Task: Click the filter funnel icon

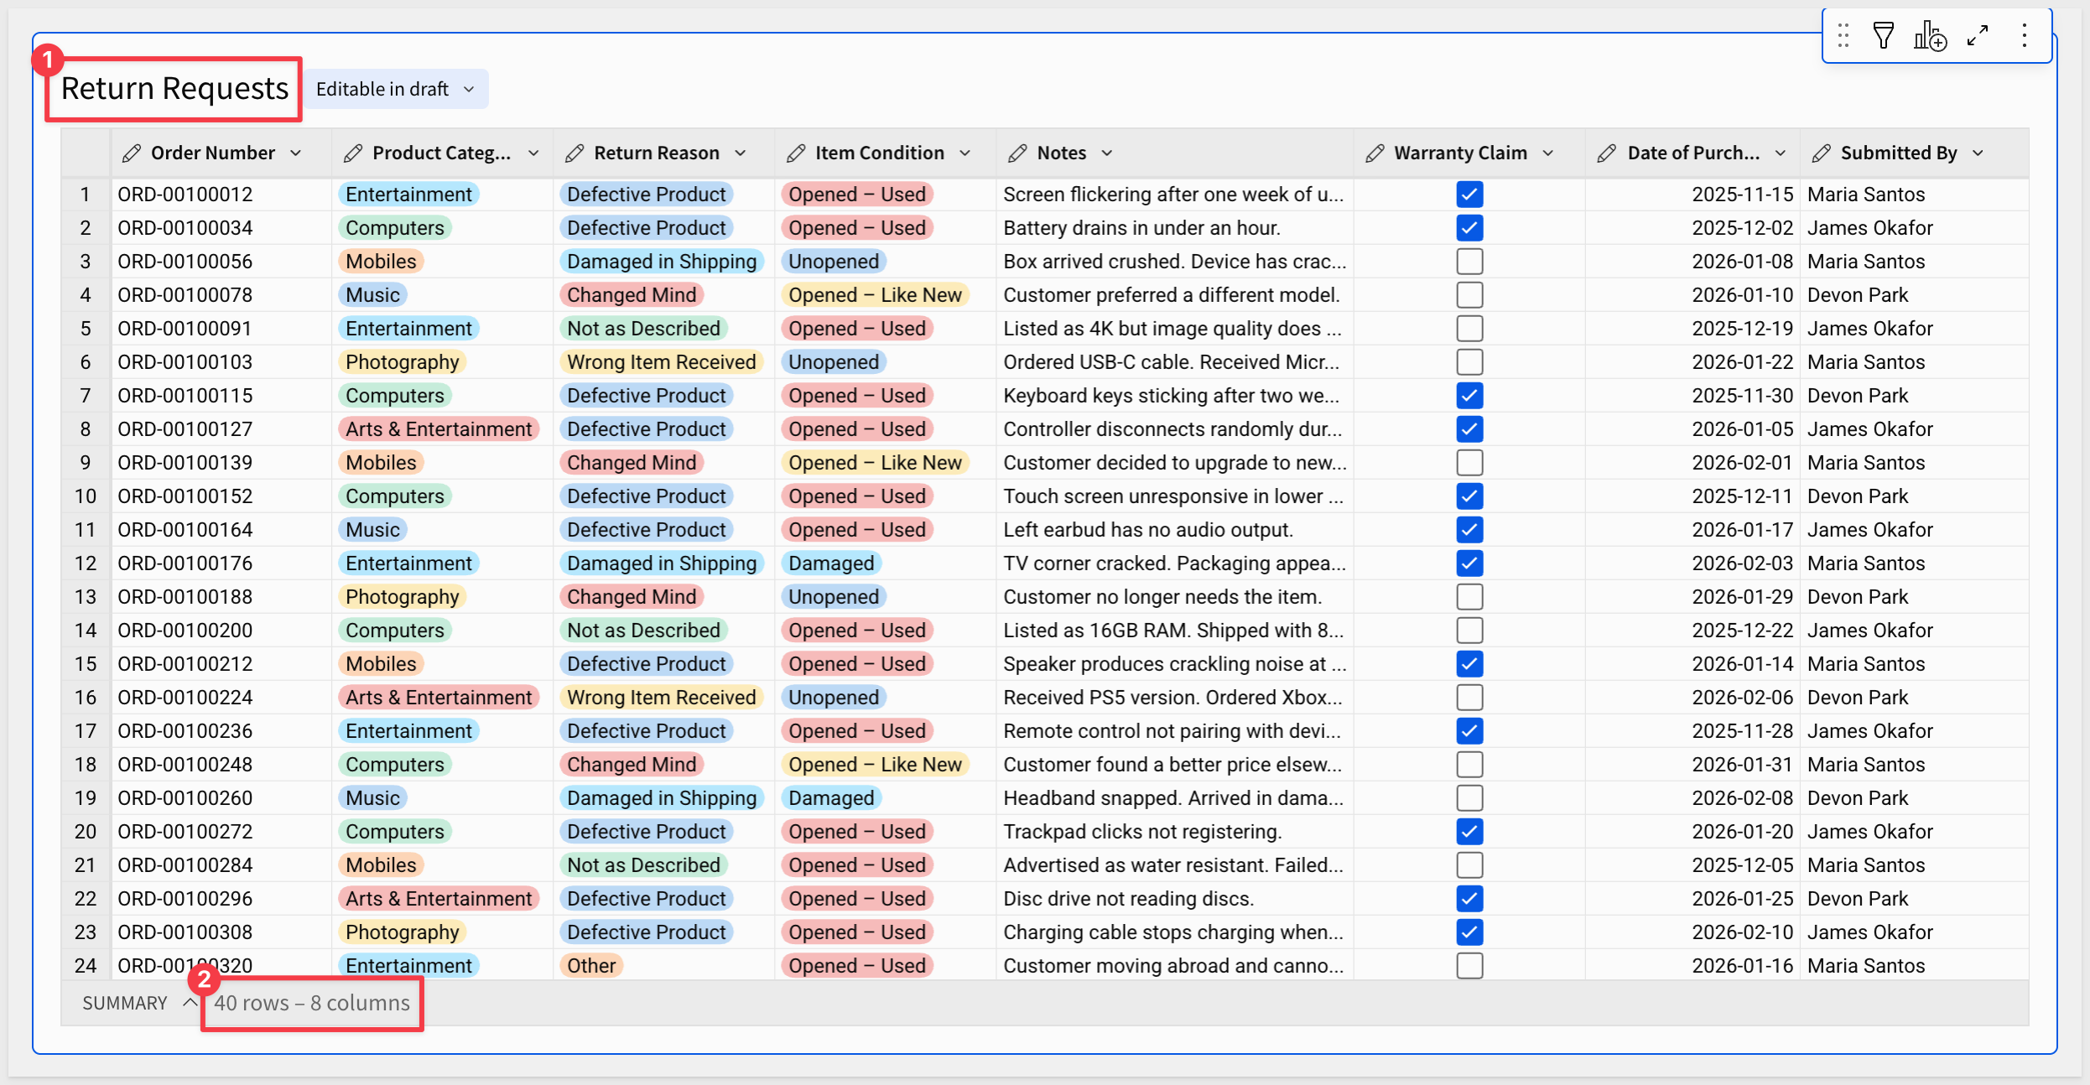Action: [x=1883, y=35]
